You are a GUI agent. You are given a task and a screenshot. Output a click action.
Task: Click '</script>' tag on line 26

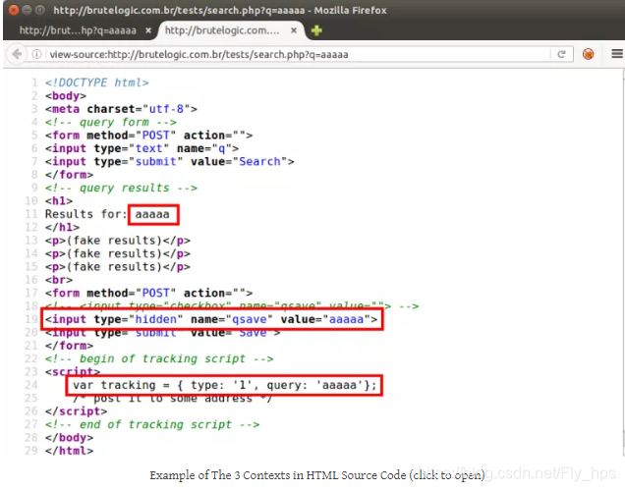pos(76,410)
